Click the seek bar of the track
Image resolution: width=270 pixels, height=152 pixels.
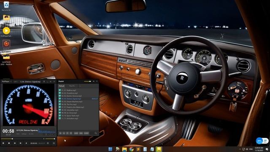22,139
